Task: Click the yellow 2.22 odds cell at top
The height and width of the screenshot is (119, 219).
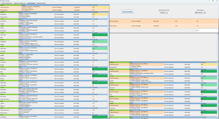Action: (100, 7)
